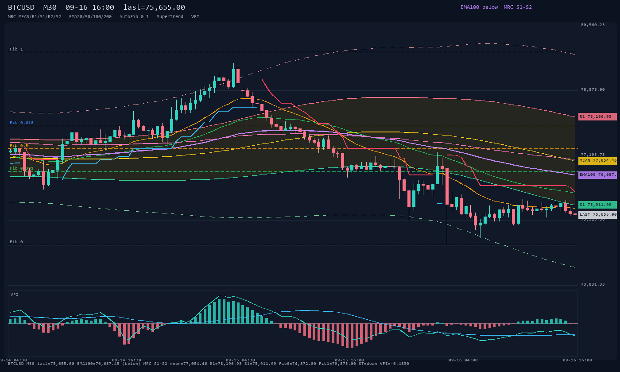Click the "Fib 0.5" level label

(x=19, y=146)
